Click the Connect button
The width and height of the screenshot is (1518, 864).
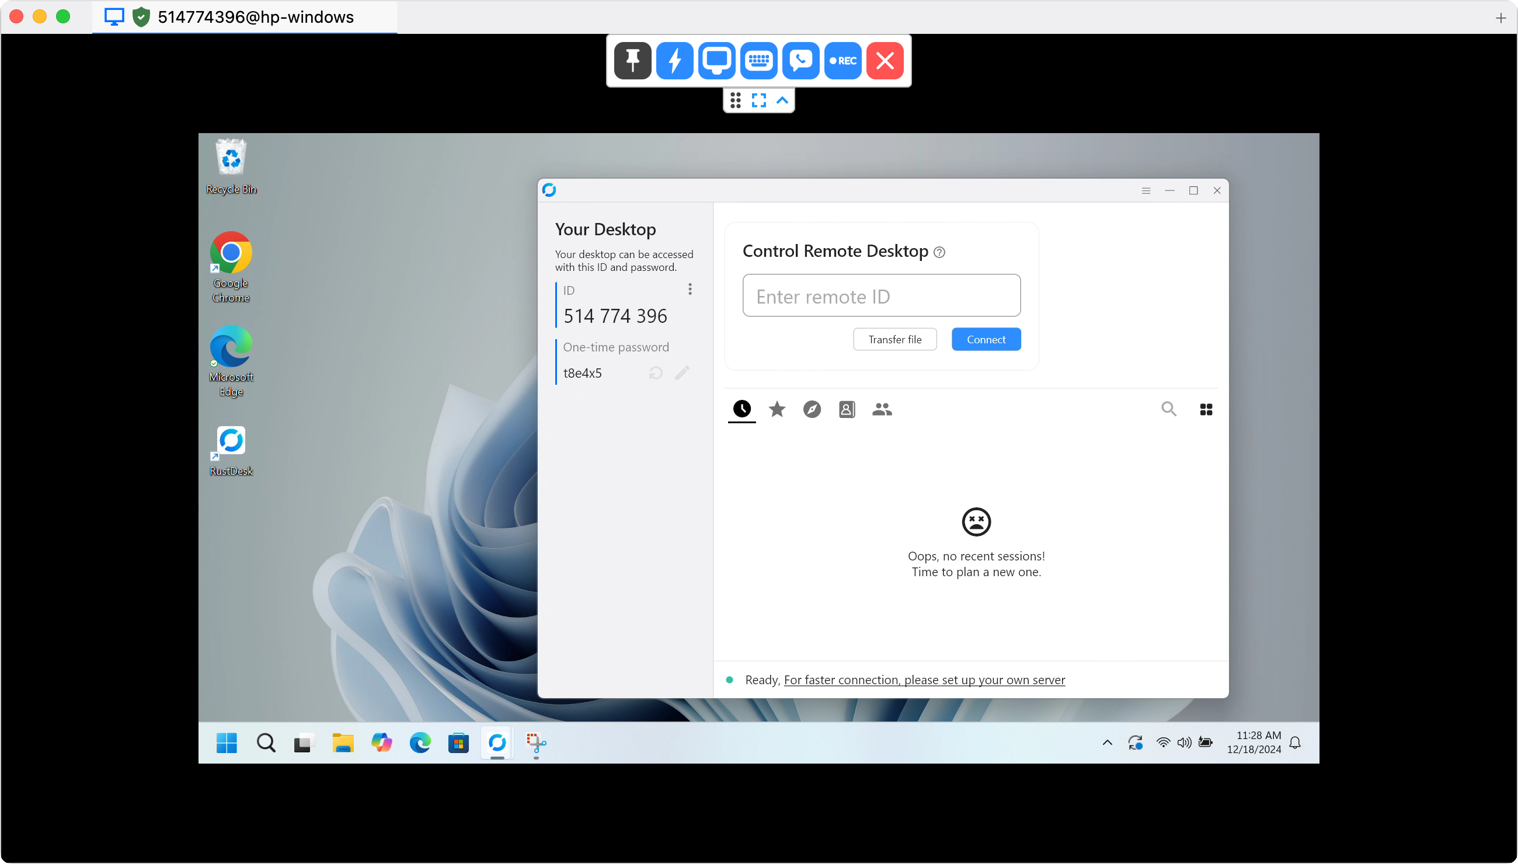pyautogui.click(x=986, y=339)
